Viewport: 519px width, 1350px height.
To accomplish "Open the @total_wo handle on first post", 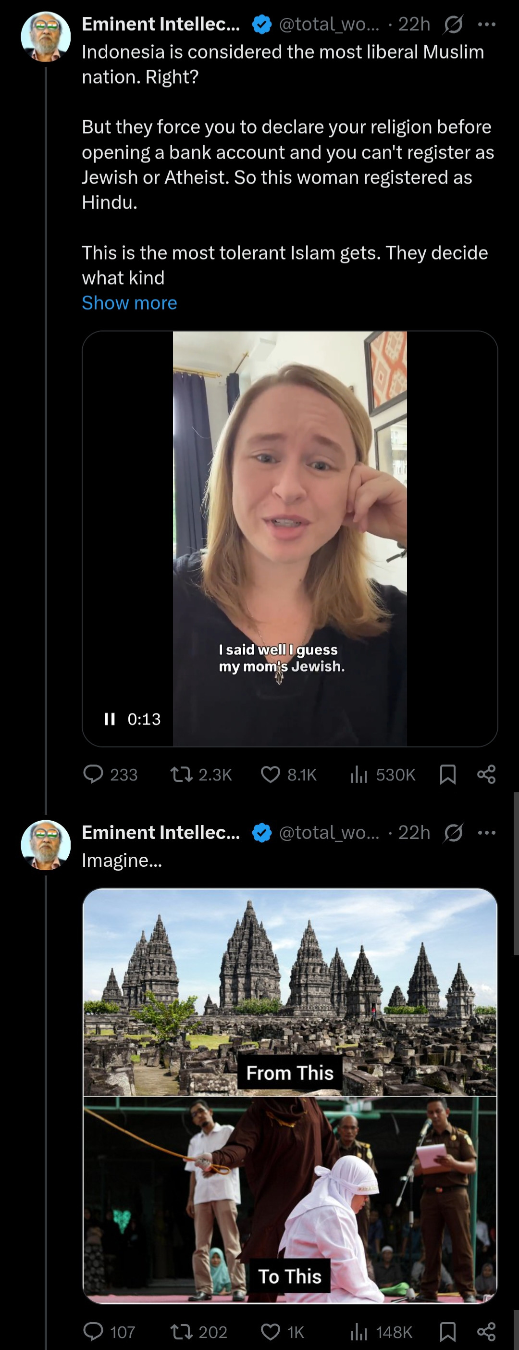I will [329, 24].
